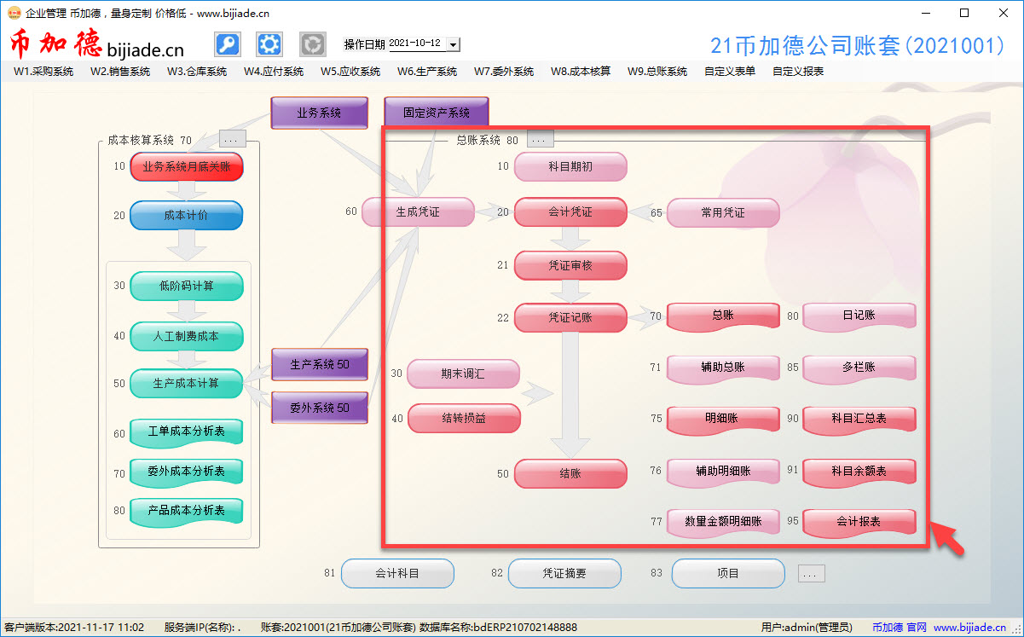1024x637 pixels.
Task: Click the operation date field
Action: tap(416, 43)
